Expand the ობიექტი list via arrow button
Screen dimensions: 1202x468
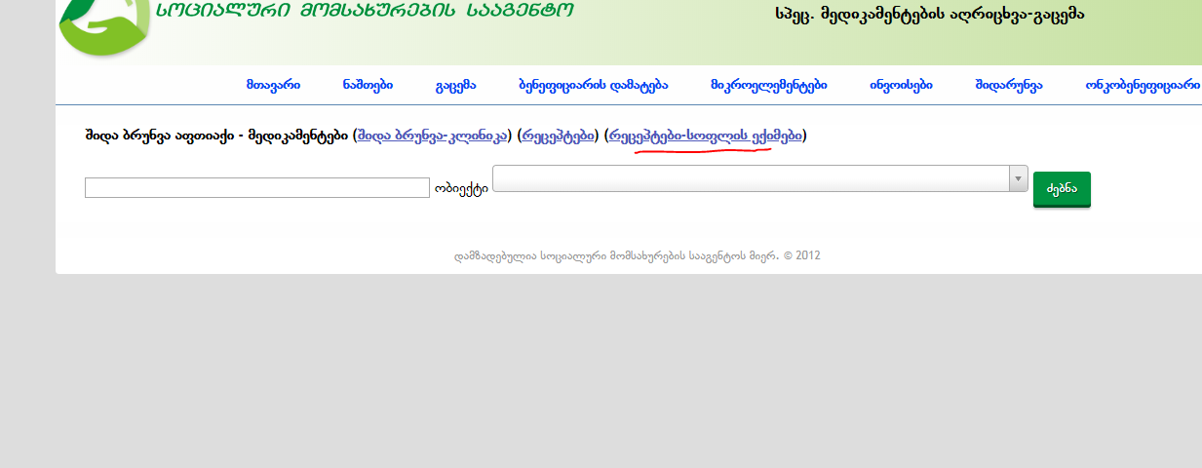point(1019,178)
